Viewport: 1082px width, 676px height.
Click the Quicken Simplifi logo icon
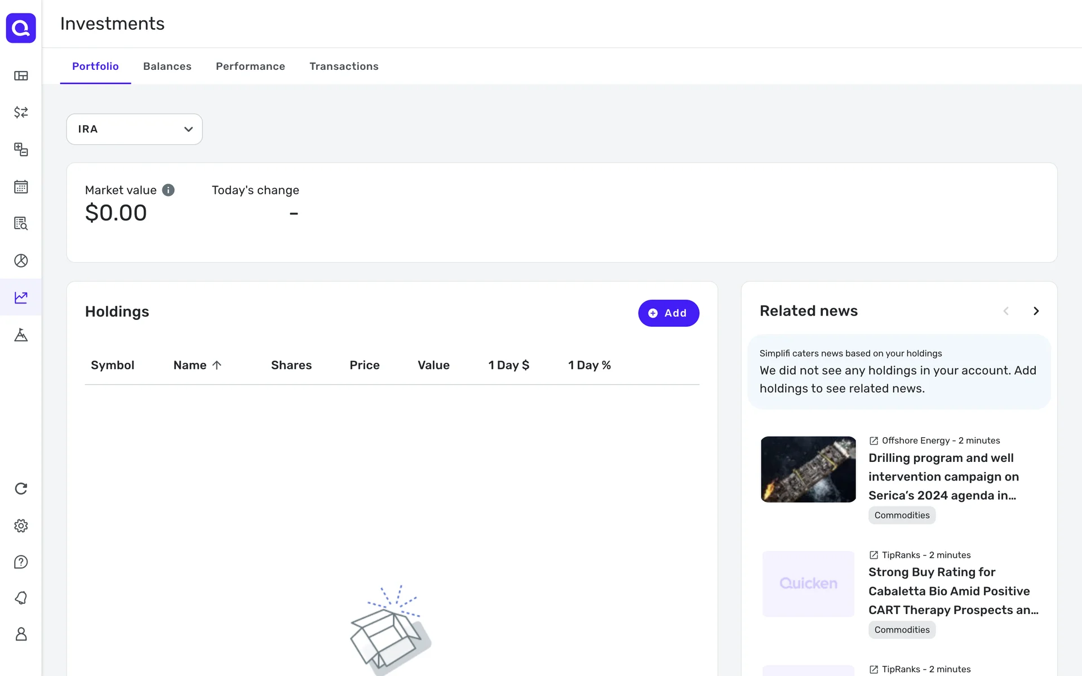pyautogui.click(x=21, y=28)
